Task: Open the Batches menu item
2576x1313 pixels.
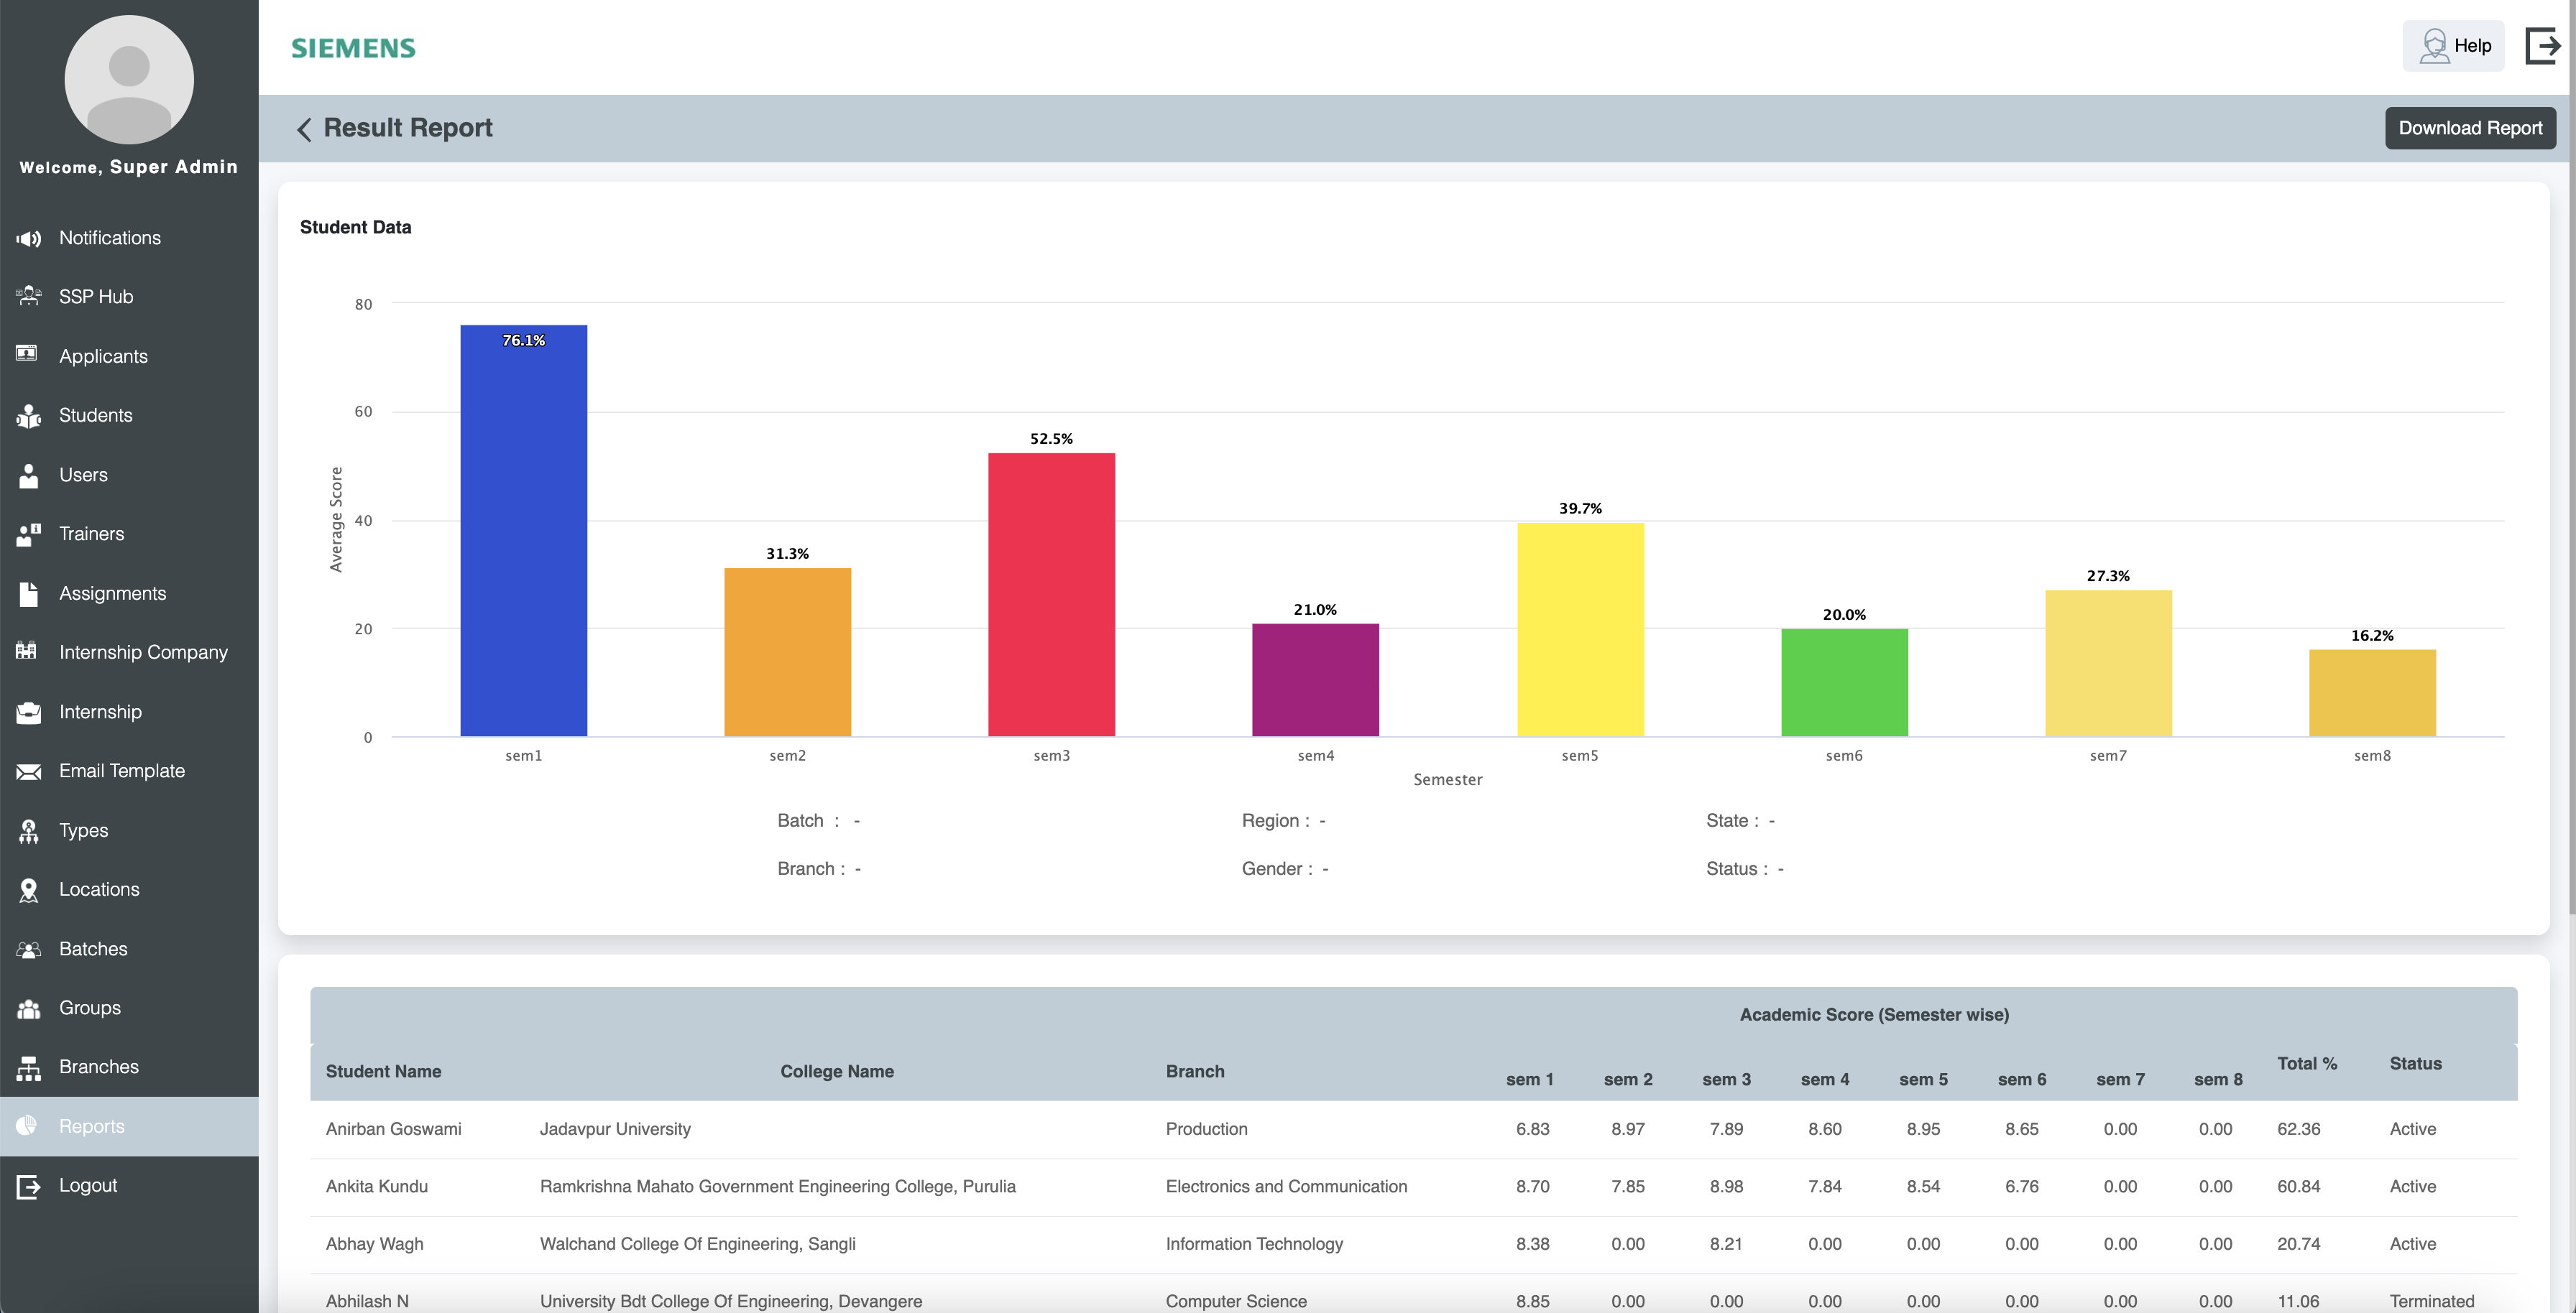Action: pos(93,950)
